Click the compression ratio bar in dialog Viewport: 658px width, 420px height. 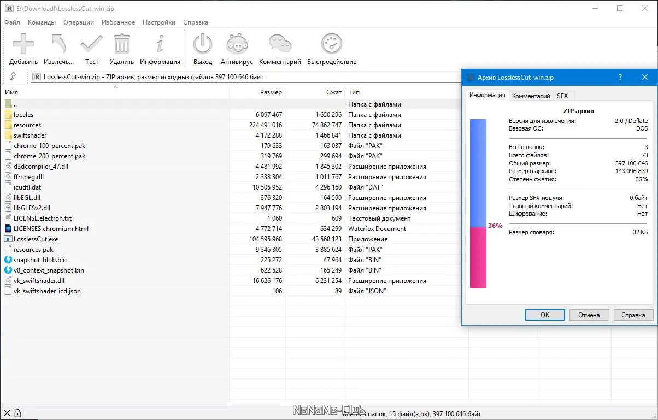click(478, 204)
